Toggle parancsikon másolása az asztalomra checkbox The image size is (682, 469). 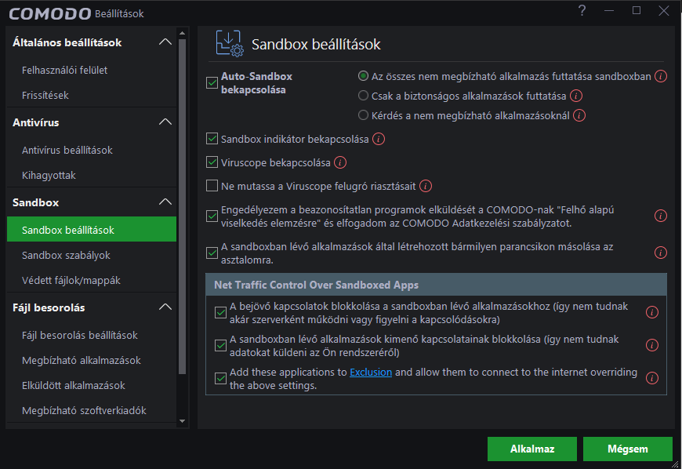click(x=212, y=253)
